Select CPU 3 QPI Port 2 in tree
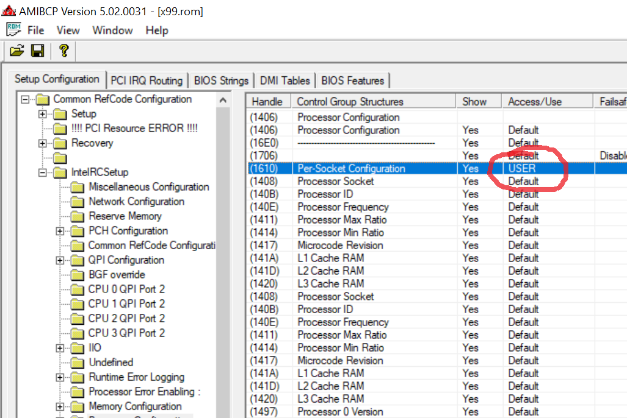The width and height of the screenshot is (627, 418). 126,333
